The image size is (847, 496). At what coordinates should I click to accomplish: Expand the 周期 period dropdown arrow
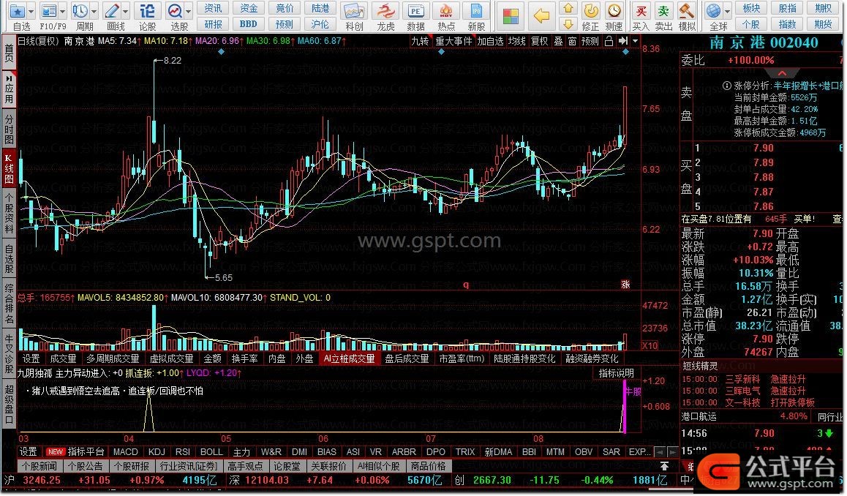pyautogui.click(x=94, y=12)
